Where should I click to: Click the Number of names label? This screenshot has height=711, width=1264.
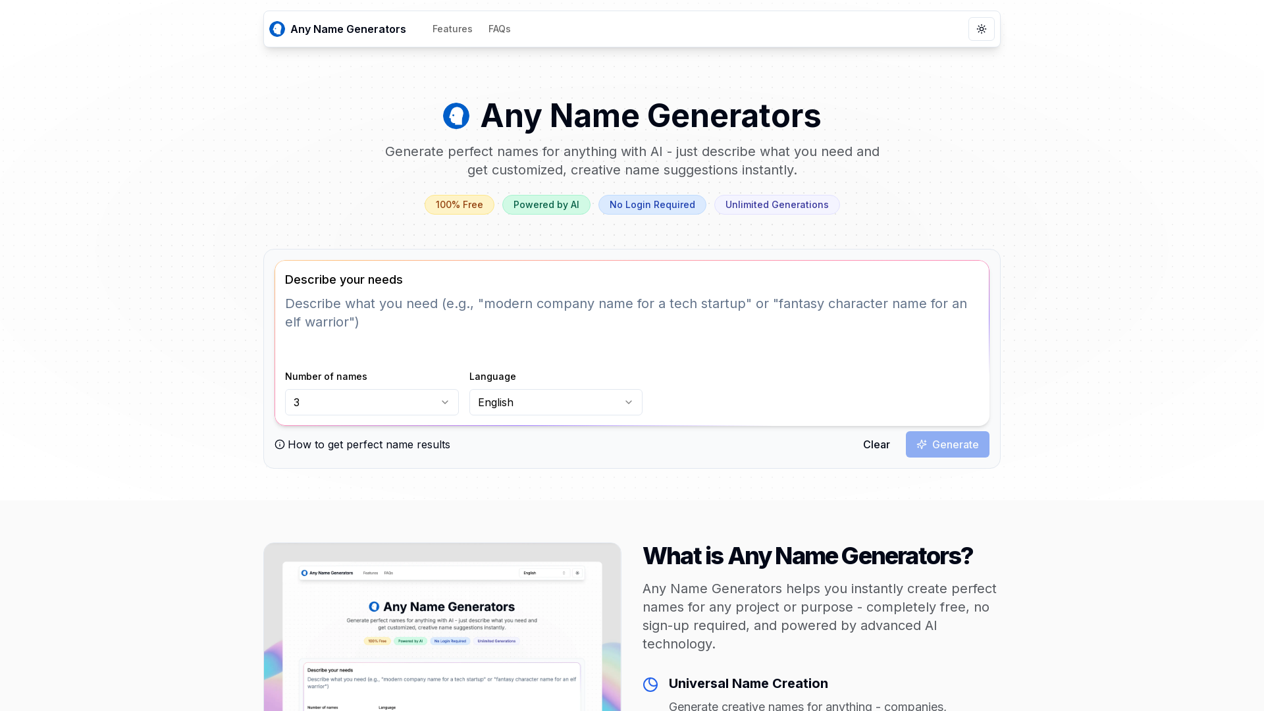[x=326, y=377]
